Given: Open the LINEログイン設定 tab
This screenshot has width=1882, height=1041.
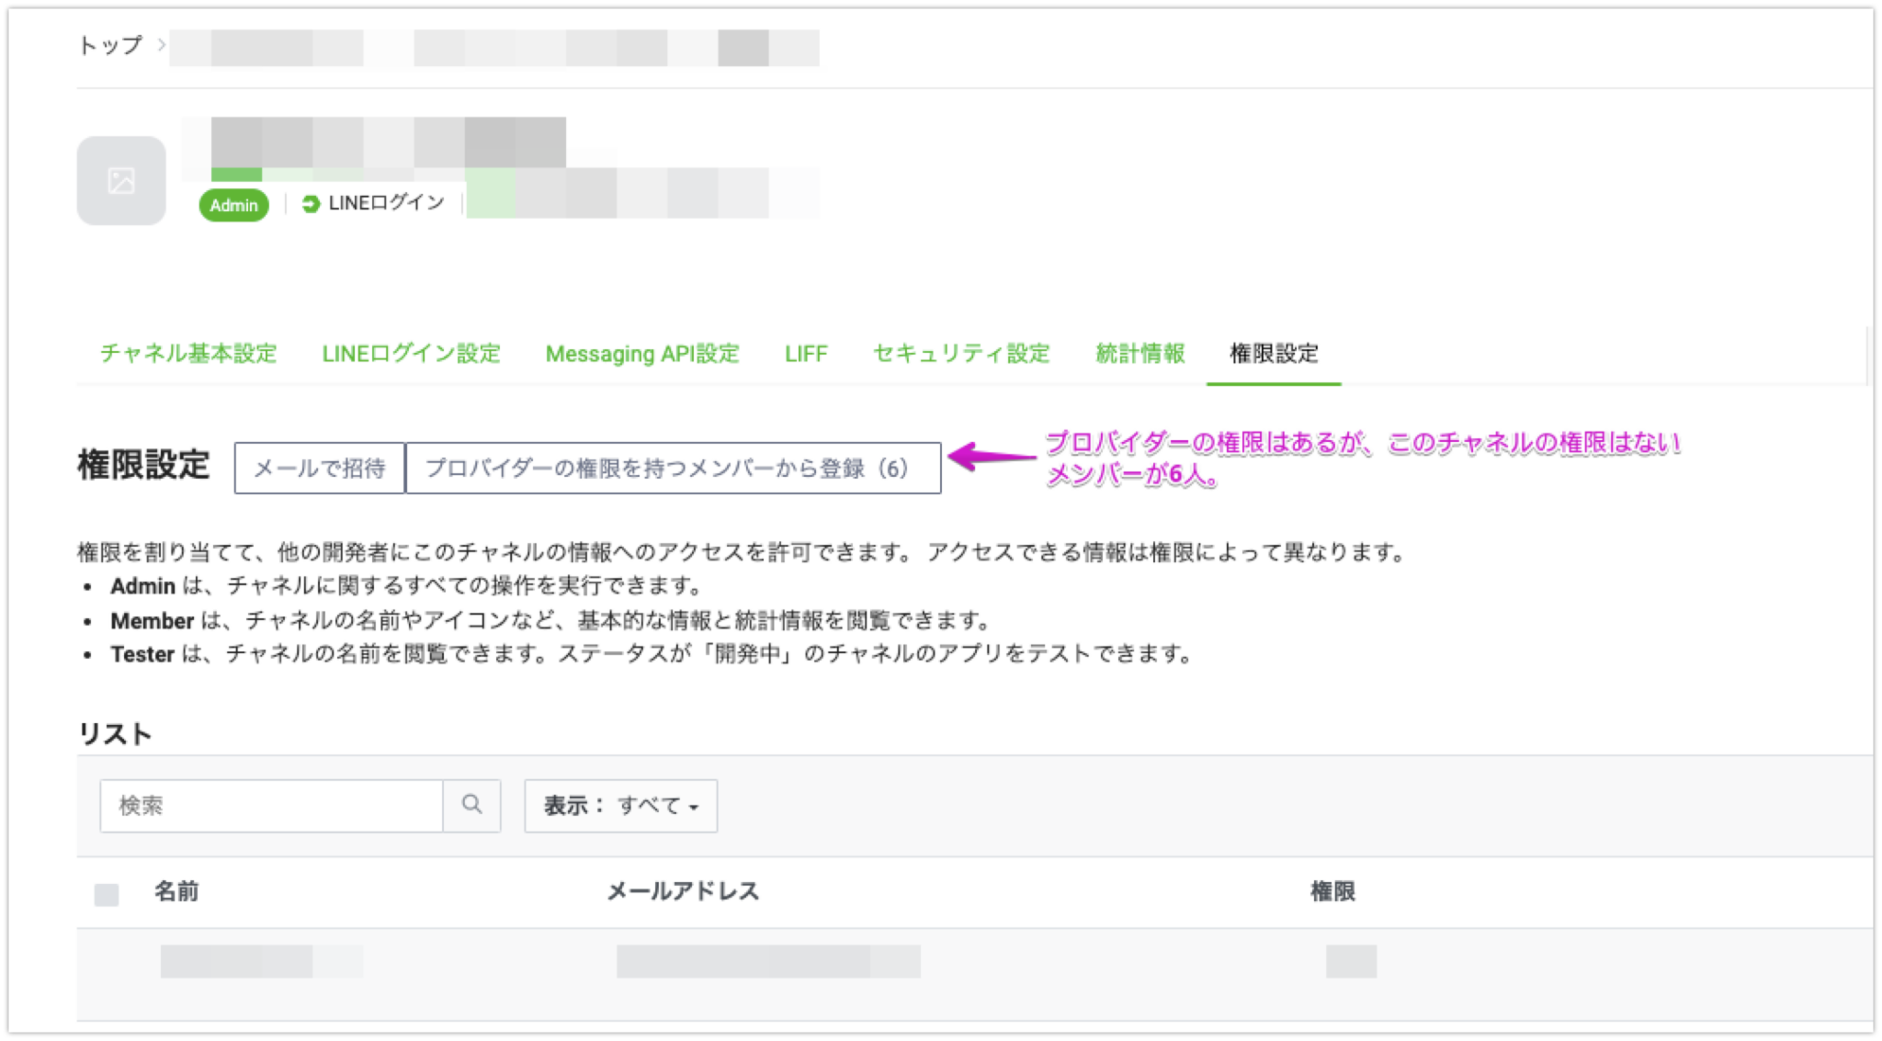Looking at the screenshot, I should [411, 355].
